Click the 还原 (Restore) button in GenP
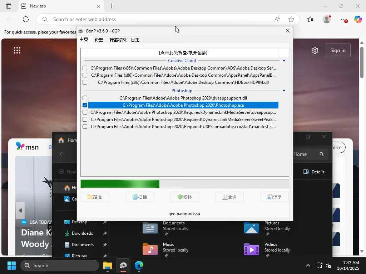 [274, 197]
